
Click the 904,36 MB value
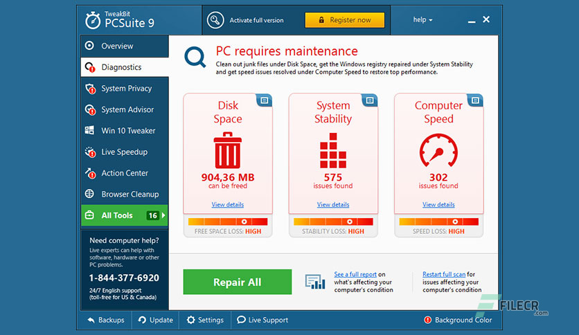(x=228, y=177)
